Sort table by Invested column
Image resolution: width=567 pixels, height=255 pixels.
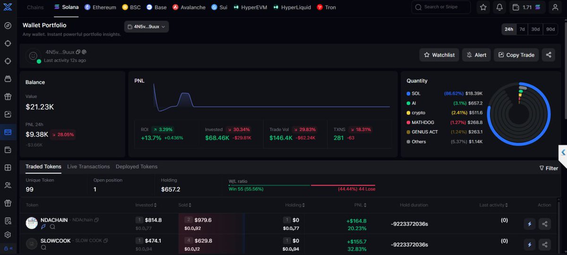(x=146, y=205)
